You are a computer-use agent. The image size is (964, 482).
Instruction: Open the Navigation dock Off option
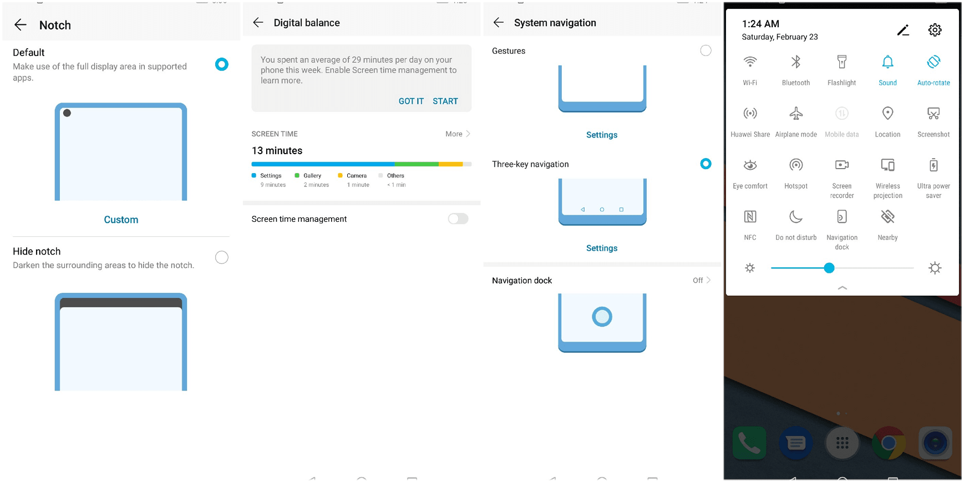pyautogui.click(x=701, y=280)
